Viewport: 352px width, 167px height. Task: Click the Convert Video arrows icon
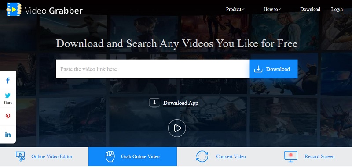tap(202, 156)
